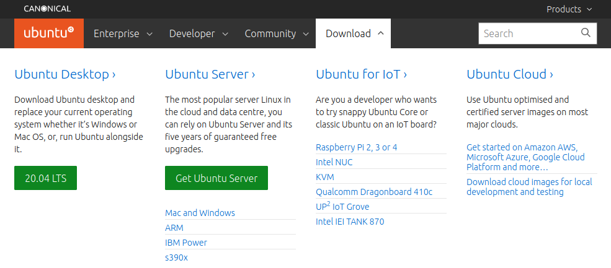Open the Ubuntu Server heading link
Image resolution: width=611 pixels, height=268 pixels.
pos(210,74)
